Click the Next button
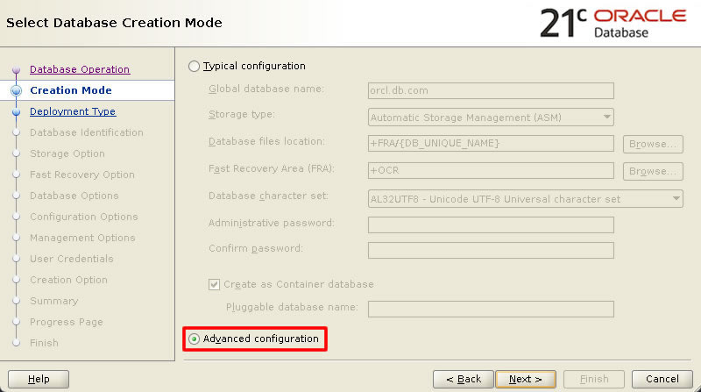The height and width of the screenshot is (392, 701). coord(526,379)
